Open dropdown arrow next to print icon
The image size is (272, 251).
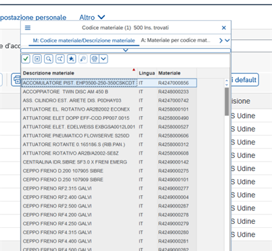(104, 59)
